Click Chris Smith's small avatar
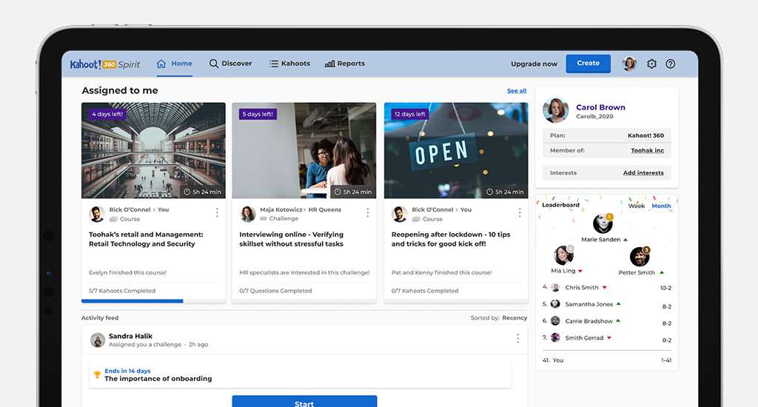Image resolution: width=758 pixels, height=407 pixels. pyautogui.click(x=555, y=288)
